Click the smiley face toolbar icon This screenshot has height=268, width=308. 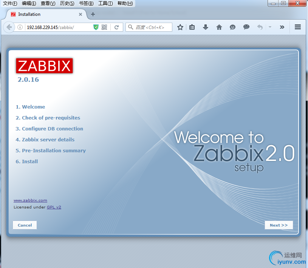tap(232, 27)
